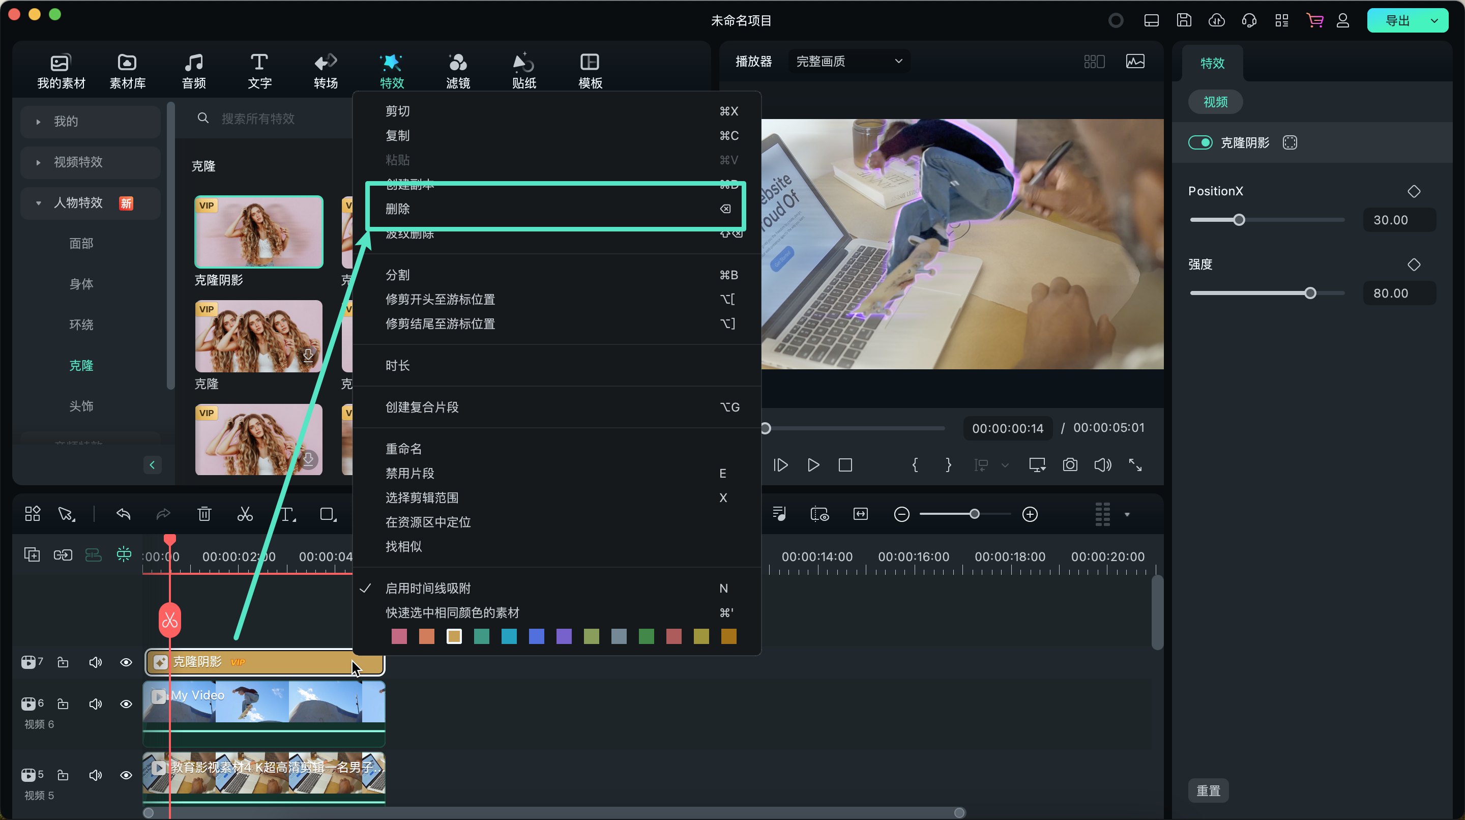Select 剪切 in the context menu
1465x820 pixels.
(x=556, y=111)
